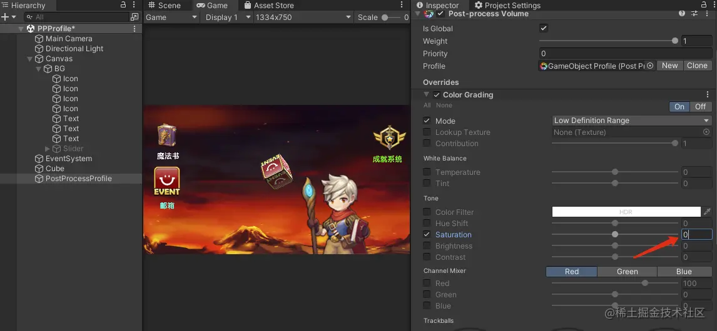
Task: Uncheck the Is Global checkbox
Action: tap(544, 28)
